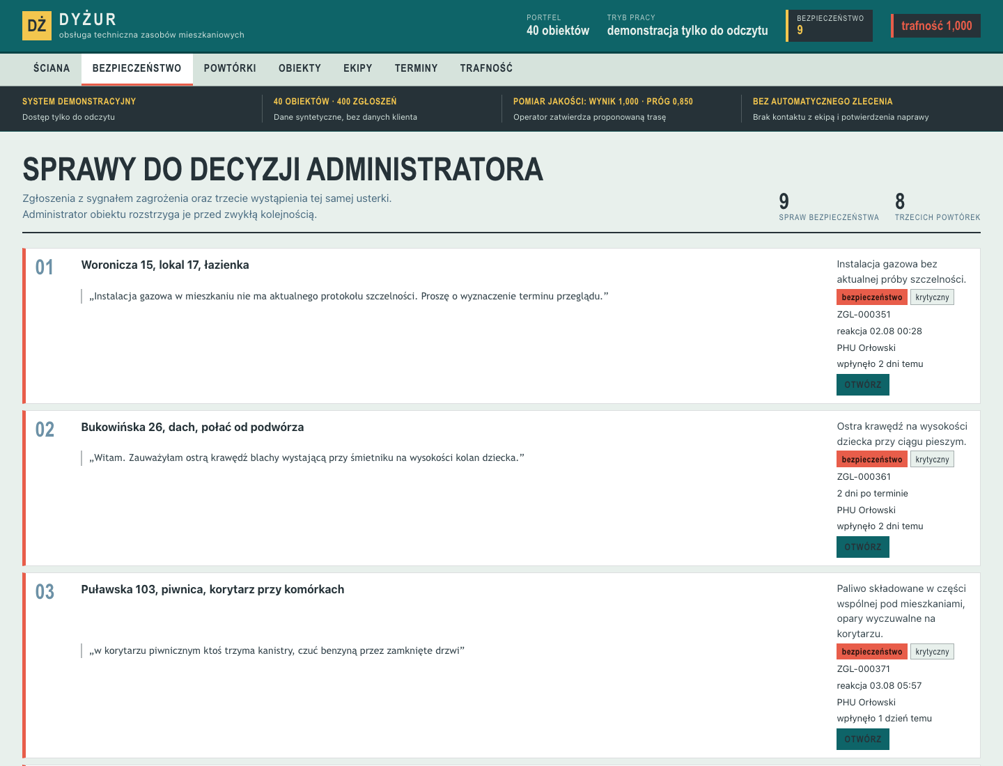This screenshot has width=1003, height=766.
Task: Click the bezpieczeństwo tag on Woronicza case
Action: pos(872,297)
